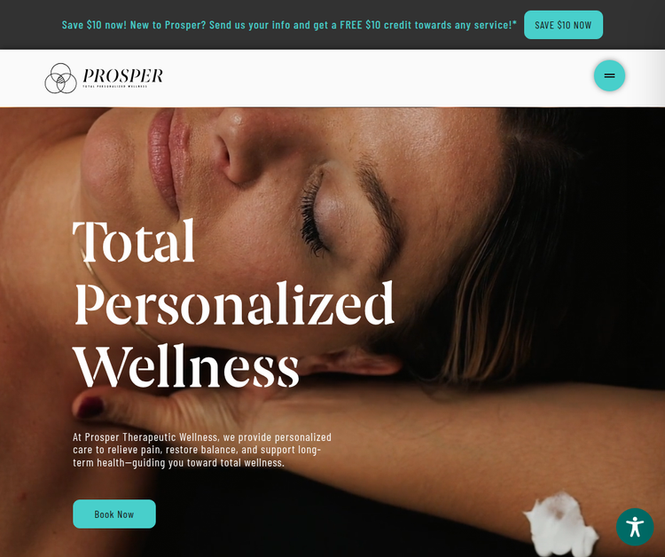Click the word Wellness in hero heading
The image size is (665, 557).
tap(186, 366)
